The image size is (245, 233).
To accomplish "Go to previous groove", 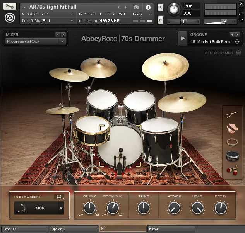I will (232, 35).
